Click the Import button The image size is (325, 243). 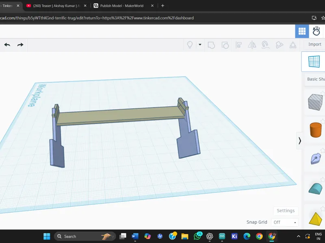tap(314, 44)
